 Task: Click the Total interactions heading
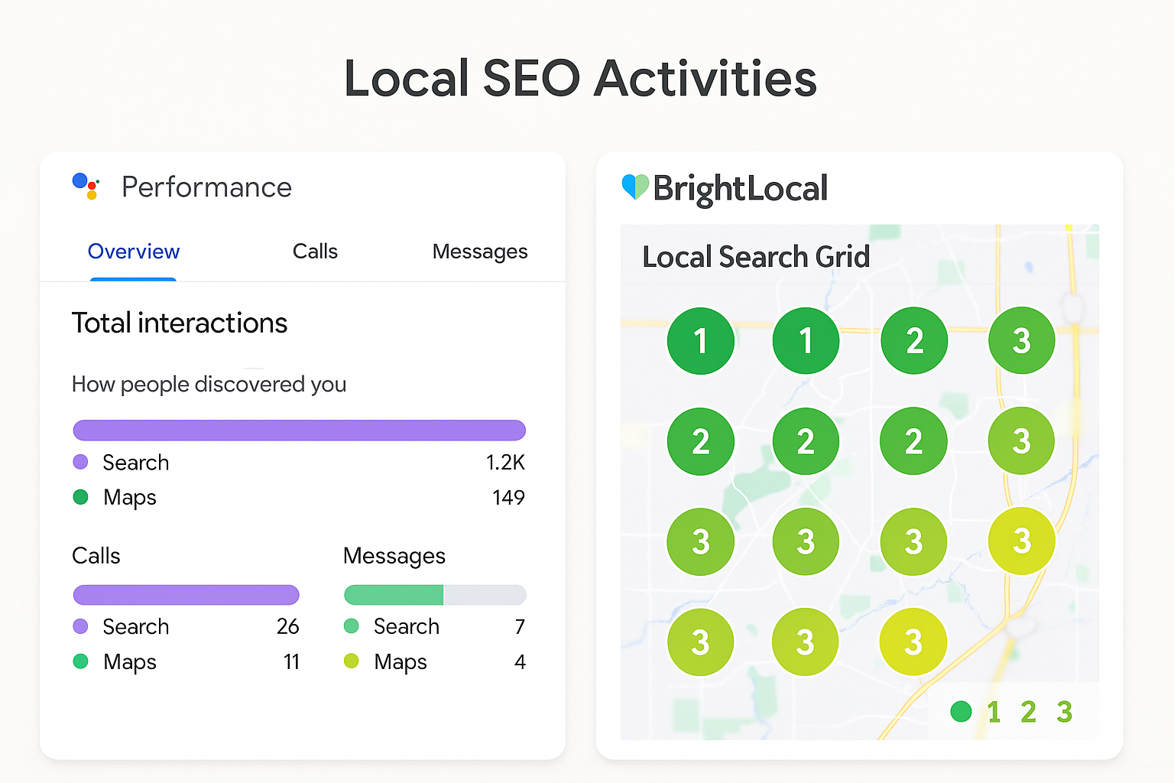pos(180,323)
